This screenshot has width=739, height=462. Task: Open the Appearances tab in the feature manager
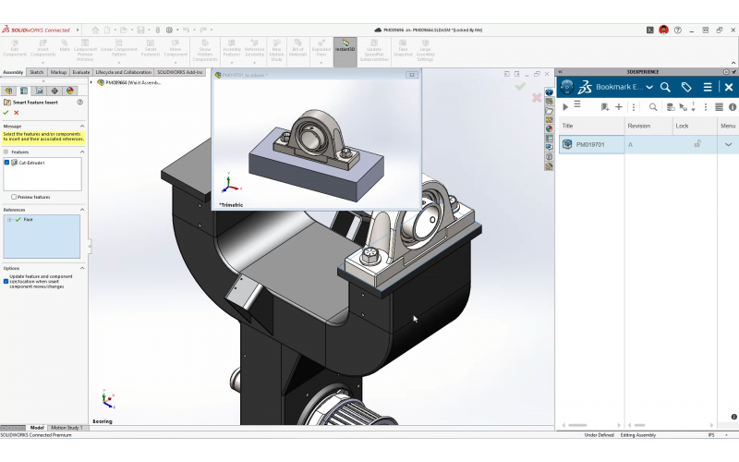[x=69, y=91]
